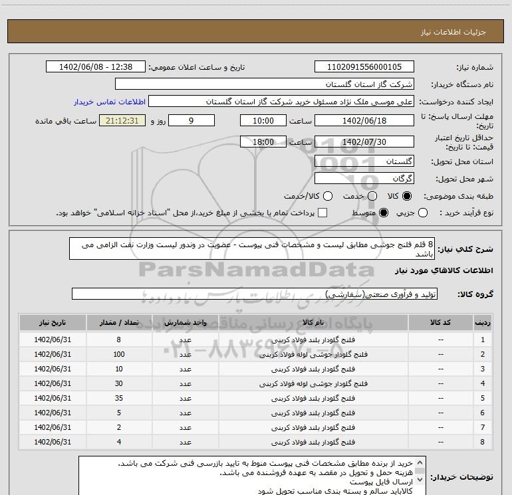Viewport: 512px width, 495px height.
Task: Click the buyer notes text area
Action: point(252,476)
